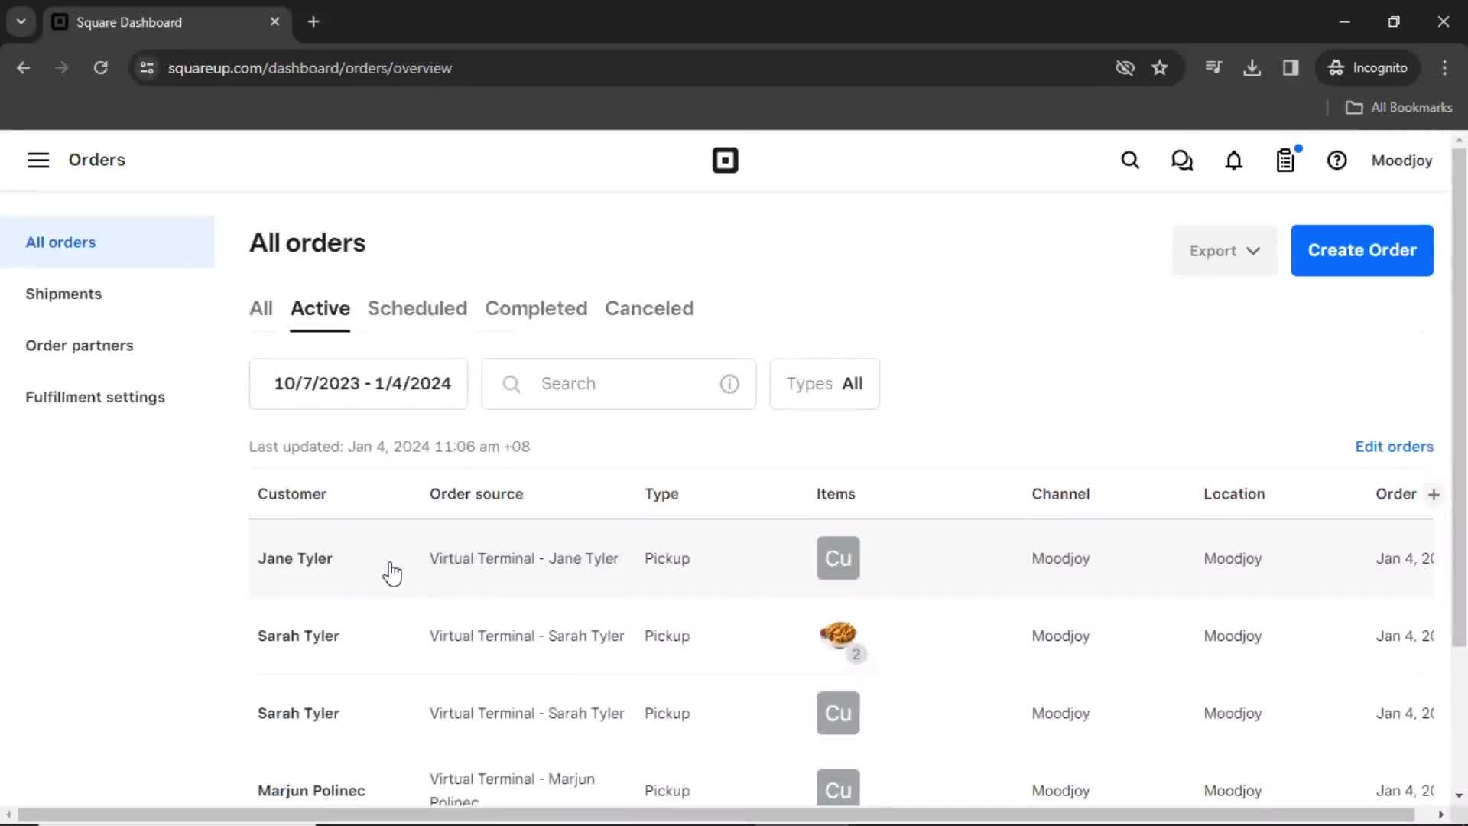Image resolution: width=1468 pixels, height=826 pixels.
Task: Close the Square Dashboard tab
Action: (274, 22)
